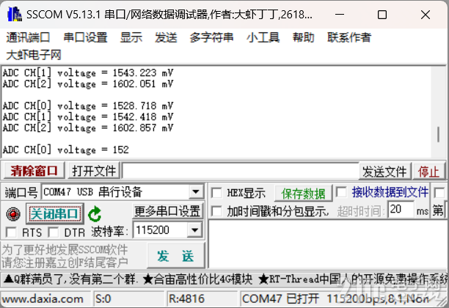Screen dimensions: 449x308
Task: Toggle the DTR checkbox
Action: click(x=54, y=232)
